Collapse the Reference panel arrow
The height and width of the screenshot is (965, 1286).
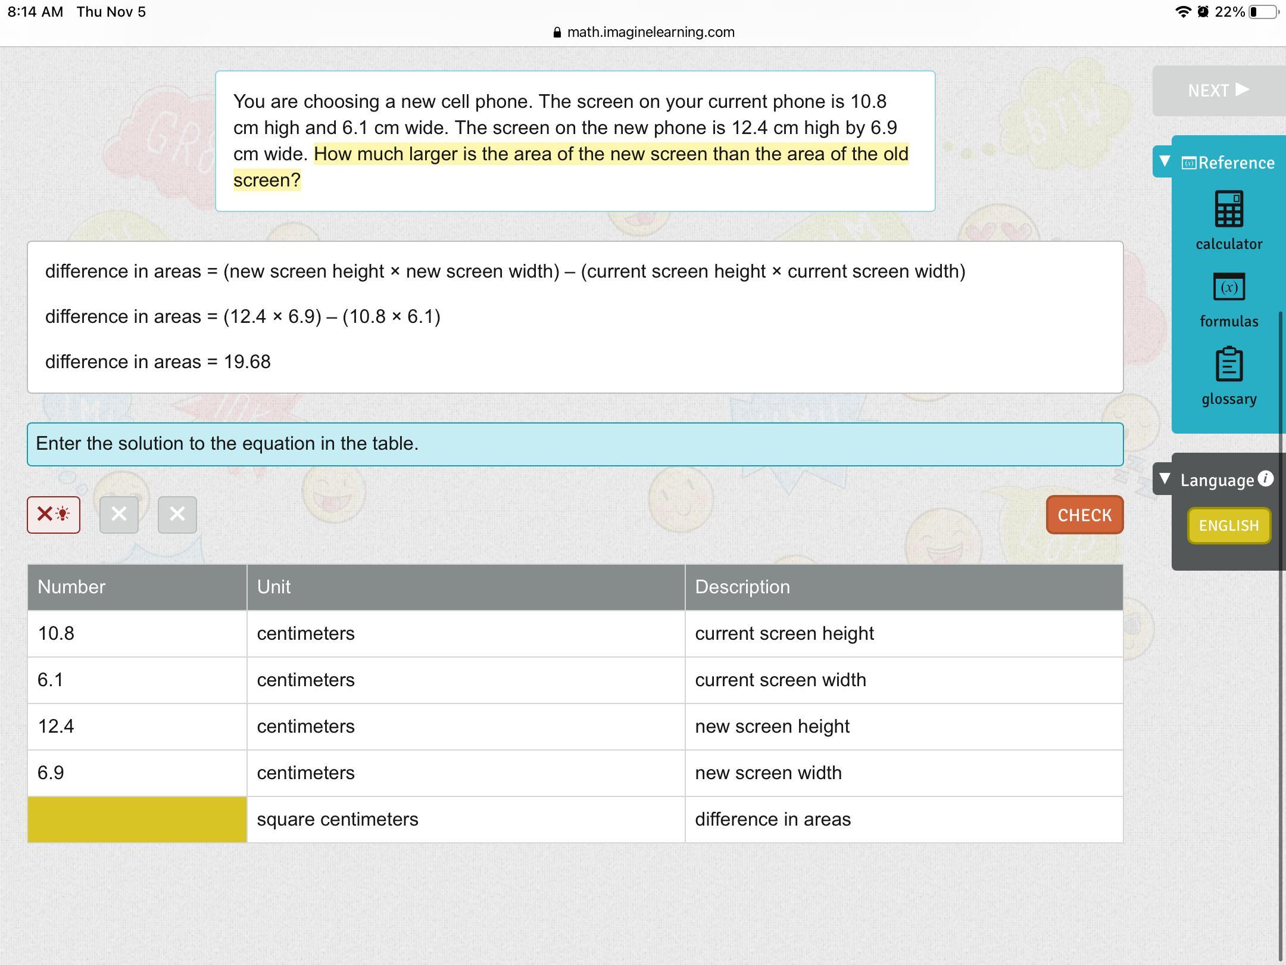point(1165,161)
